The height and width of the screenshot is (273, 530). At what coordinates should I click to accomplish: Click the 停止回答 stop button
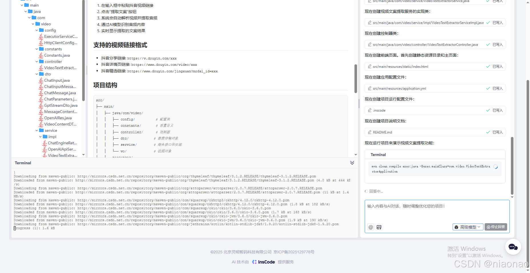[x=496, y=227]
